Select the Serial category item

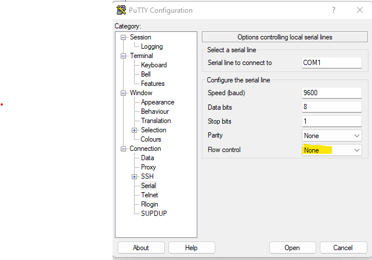coord(149,186)
